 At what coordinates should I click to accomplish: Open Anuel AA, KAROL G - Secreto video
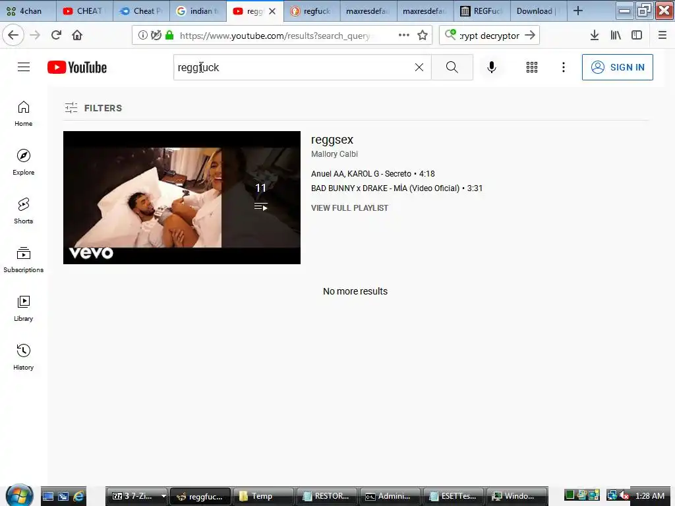(373, 174)
